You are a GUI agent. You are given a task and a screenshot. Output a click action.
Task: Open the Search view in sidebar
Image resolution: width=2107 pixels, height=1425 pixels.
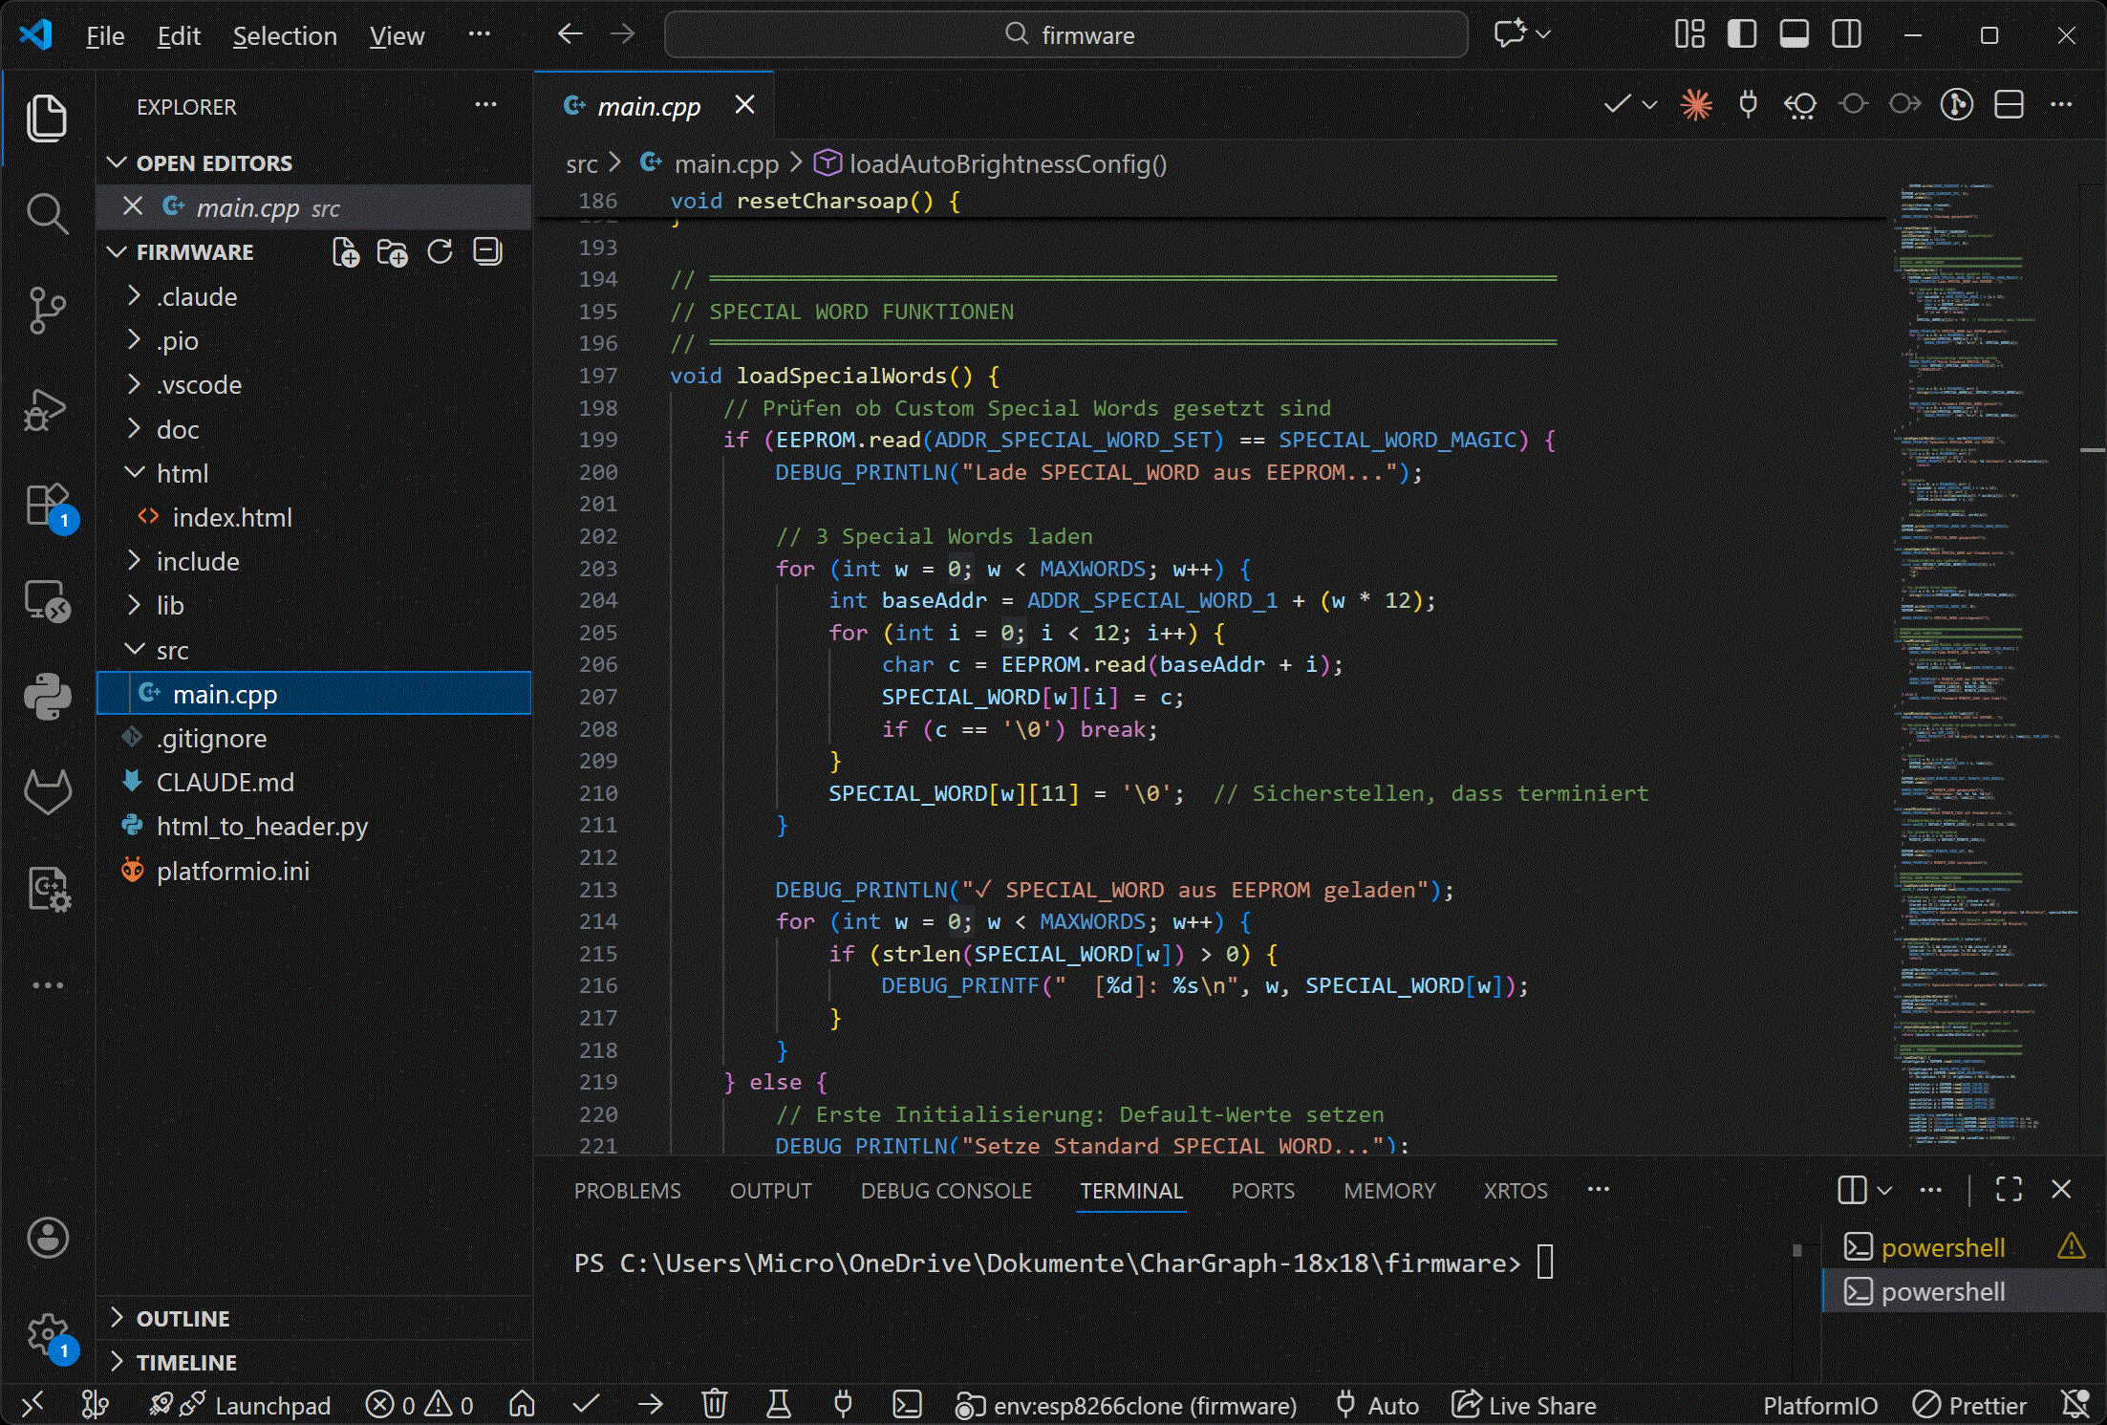(47, 213)
